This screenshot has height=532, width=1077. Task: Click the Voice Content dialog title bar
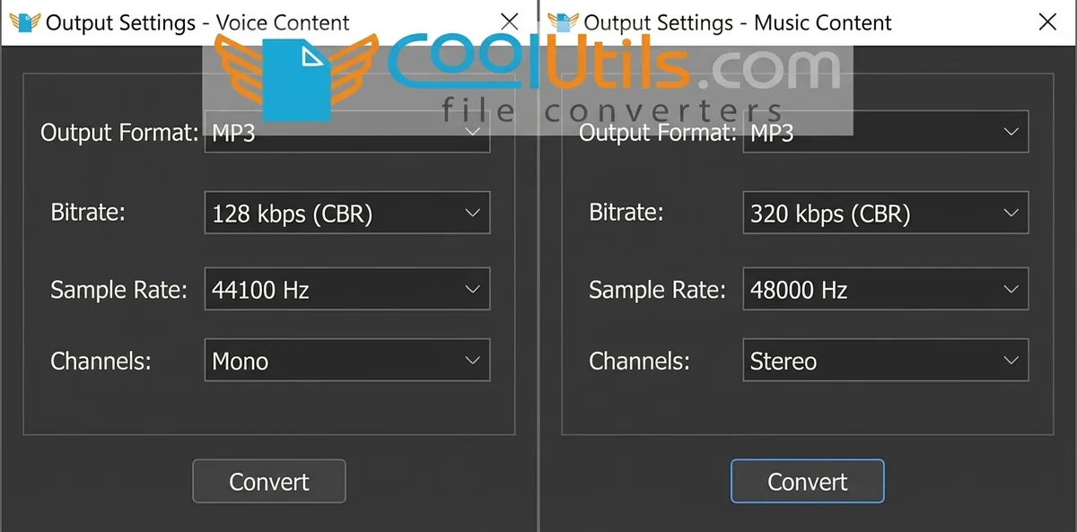click(x=197, y=22)
